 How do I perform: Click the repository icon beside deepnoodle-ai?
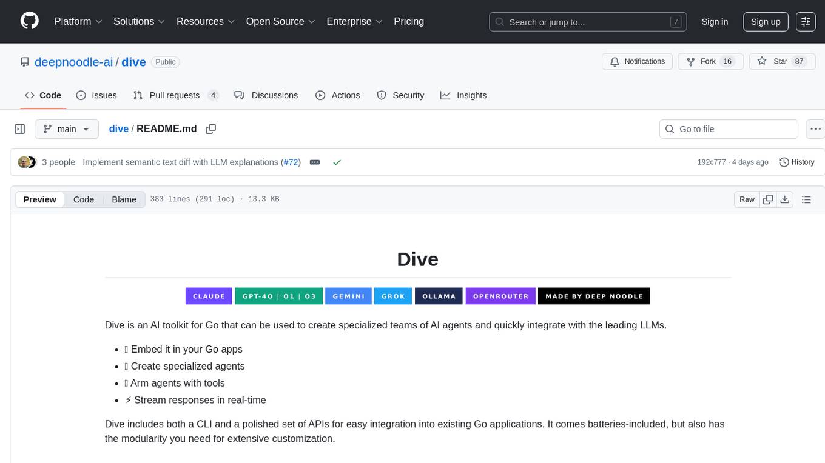tap(25, 62)
